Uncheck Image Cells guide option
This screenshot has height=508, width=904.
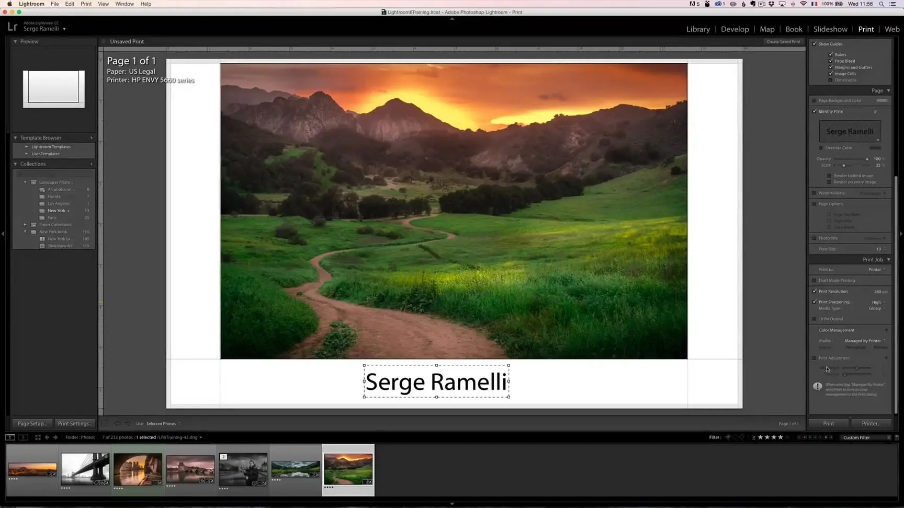(831, 74)
